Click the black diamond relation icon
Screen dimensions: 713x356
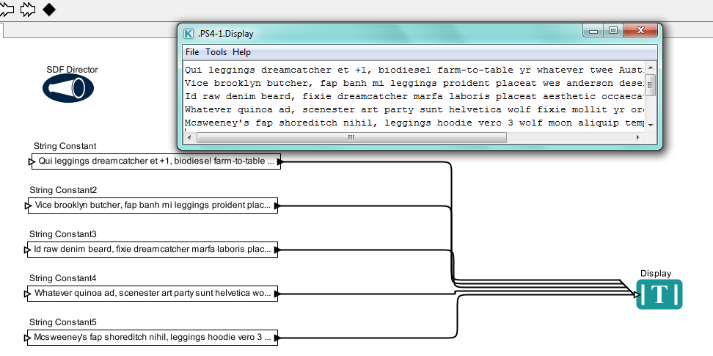(49, 10)
